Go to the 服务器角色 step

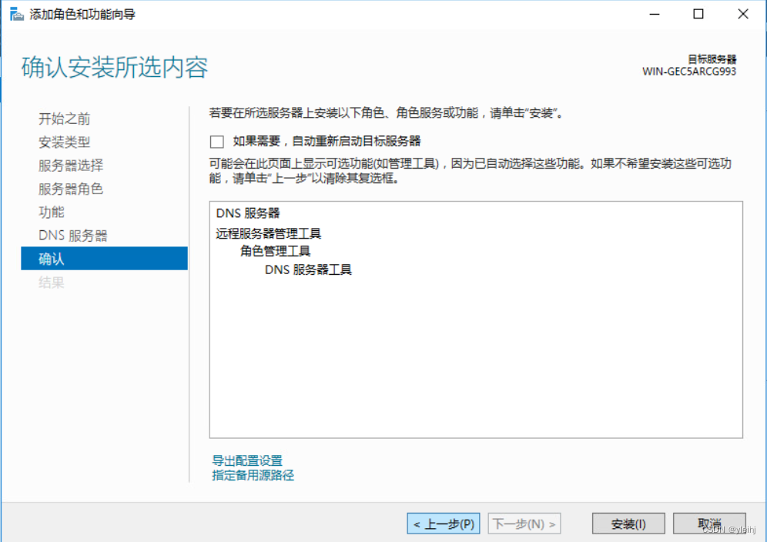click(x=71, y=189)
